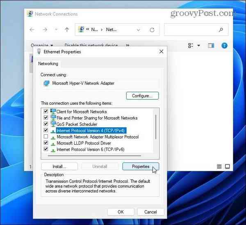Uncheck Client for Microsoft Networks checkbox
The height and width of the screenshot is (225, 246).
[x=46, y=111]
